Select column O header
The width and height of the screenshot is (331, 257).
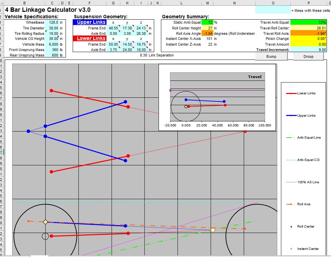(x=273, y=3)
